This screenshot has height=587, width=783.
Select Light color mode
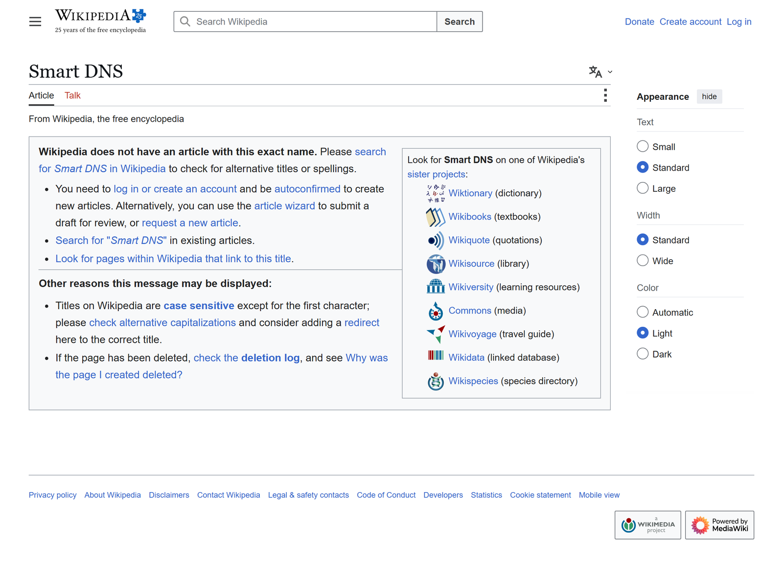click(x=643, y=333)
